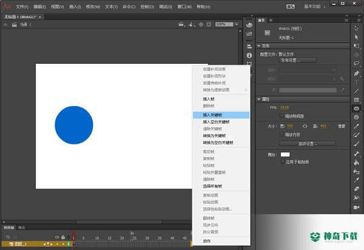Select the Selection arrow tool

tap(356, 29)
